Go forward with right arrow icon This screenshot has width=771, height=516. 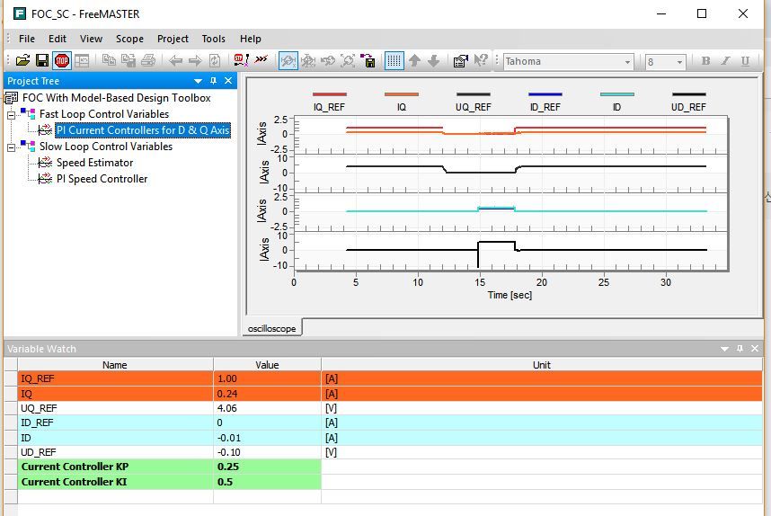195,61
